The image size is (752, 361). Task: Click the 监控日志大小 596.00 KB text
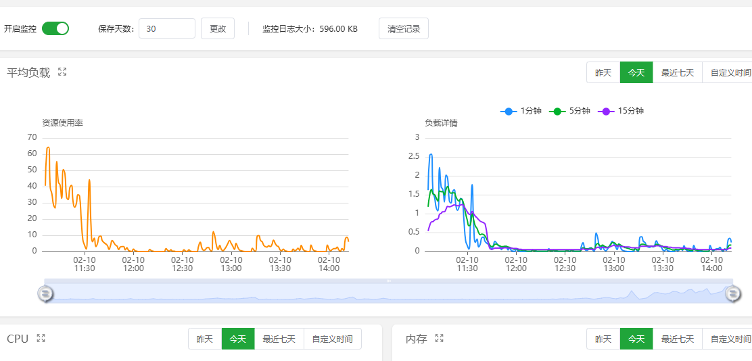[x=310, y=29]
